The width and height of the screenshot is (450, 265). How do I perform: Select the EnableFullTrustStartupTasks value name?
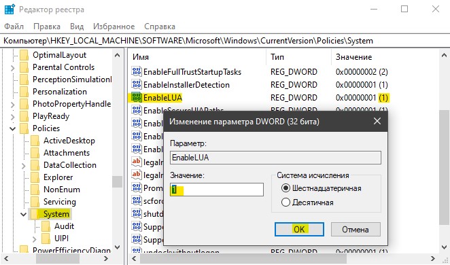pos(192,72)
